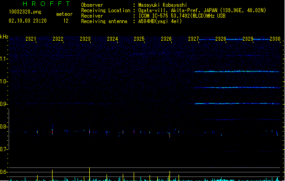
Task: Click the 2321 time marker
Action: point(31,39)
